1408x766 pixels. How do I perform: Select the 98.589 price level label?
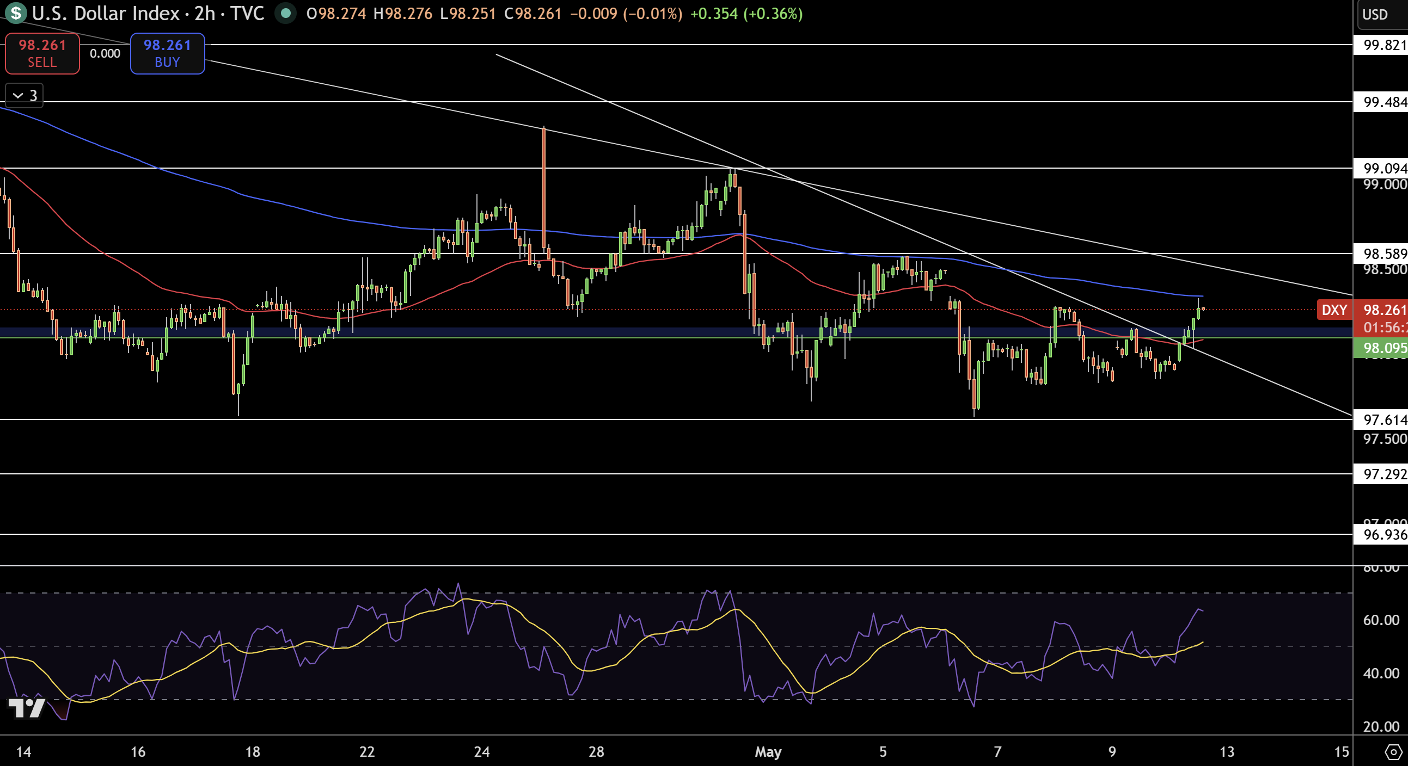(1381, 254)
